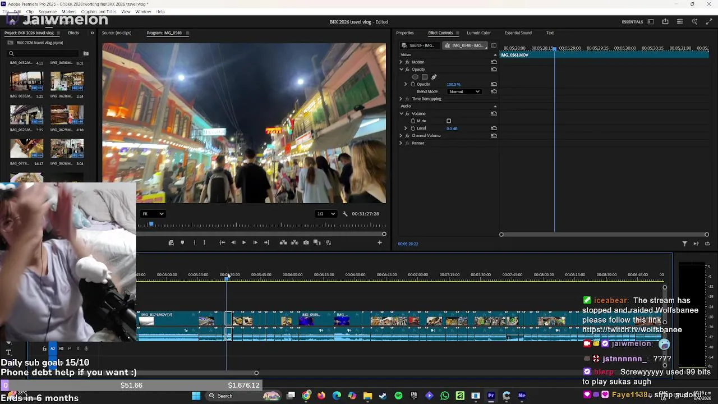Toggle the Volume fx effect on or off

click(x=407, y=113)
